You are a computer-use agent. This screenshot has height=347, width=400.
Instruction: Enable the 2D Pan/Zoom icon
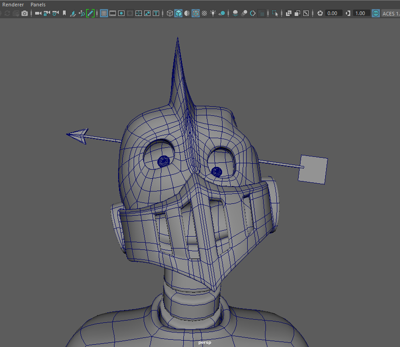[x=82, y=13]
